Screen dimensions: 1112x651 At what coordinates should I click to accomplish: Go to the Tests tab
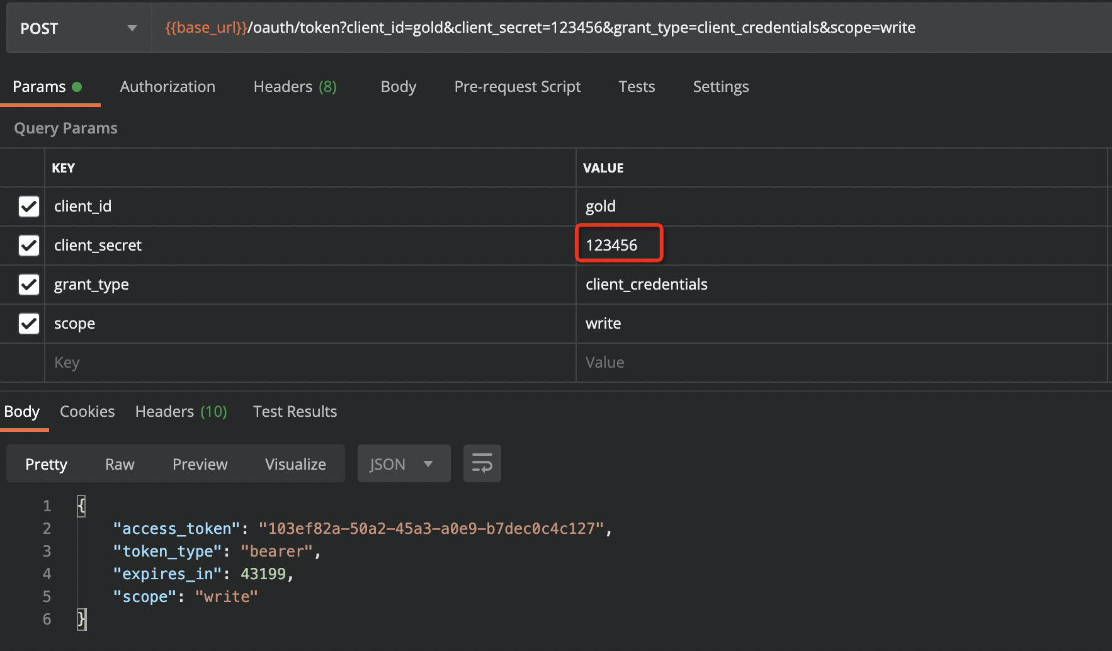tap(637, 87)
